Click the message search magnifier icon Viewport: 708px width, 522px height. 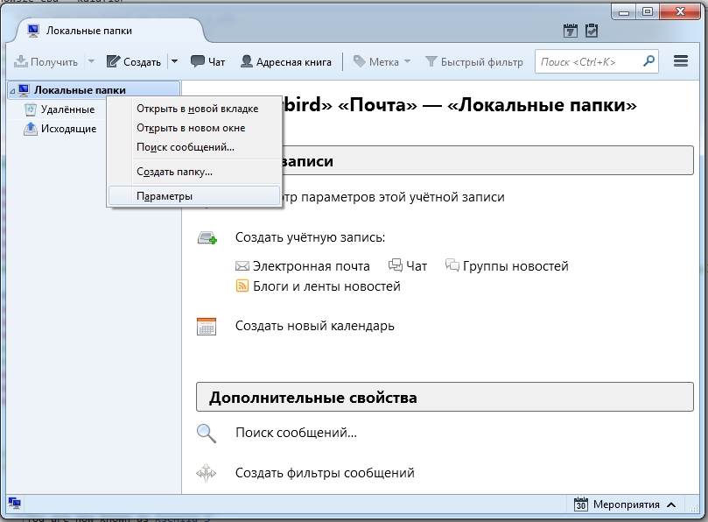[207, 433]
